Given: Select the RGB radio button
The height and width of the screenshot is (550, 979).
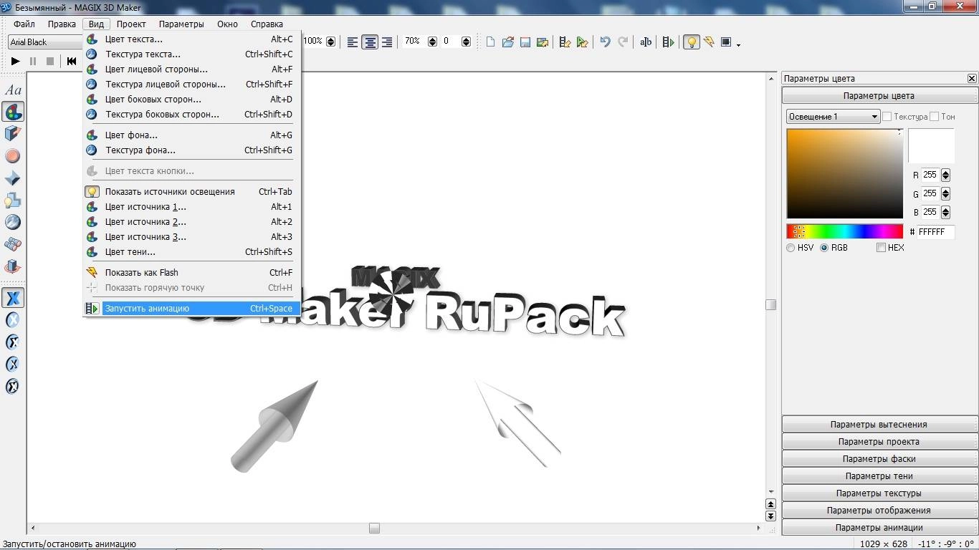Looking at the screenshot, I should pos(824,248).
